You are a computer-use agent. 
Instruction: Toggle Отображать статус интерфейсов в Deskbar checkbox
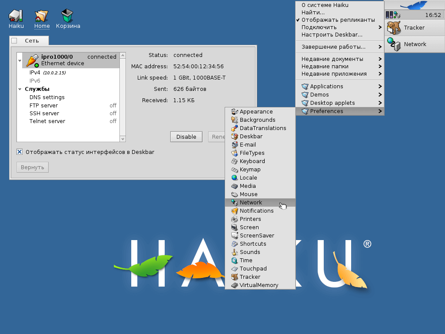pos(20,152)
